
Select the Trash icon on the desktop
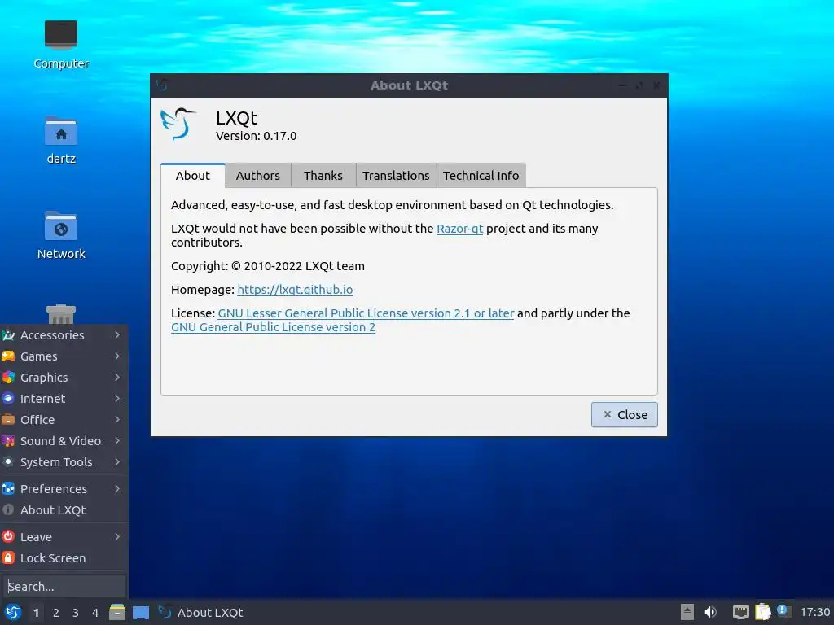point(60,314)
